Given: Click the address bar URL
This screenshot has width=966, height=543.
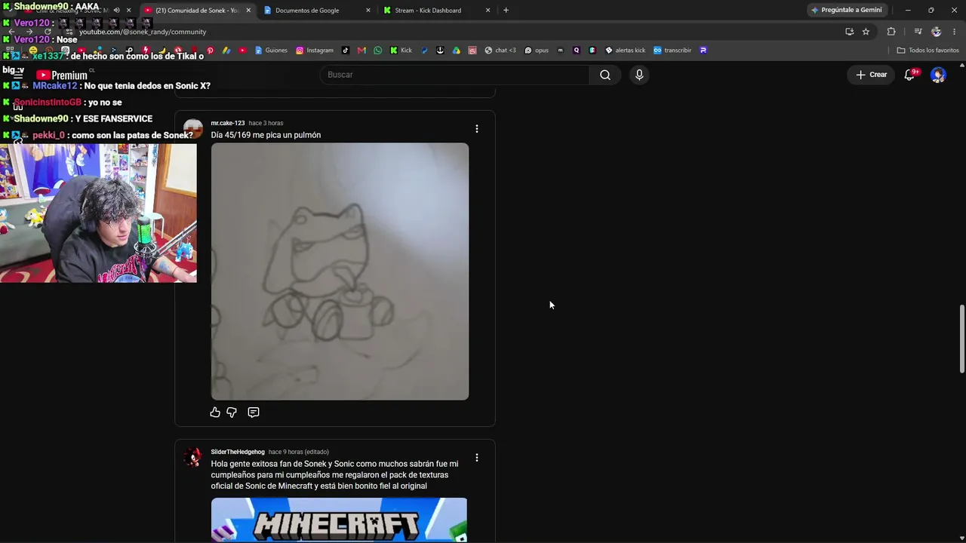Looking at the screenshot, I should (143, 32).
